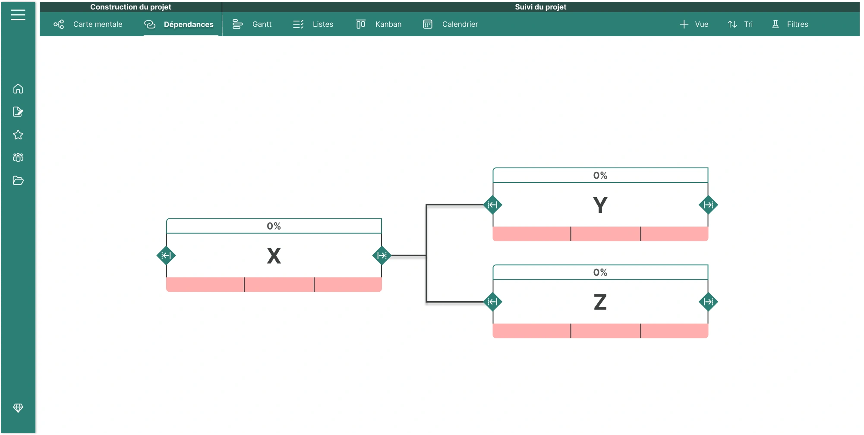This screenshot has width=864, height=435.
Task: Click the Gantt chart icon
Action: 237,24
